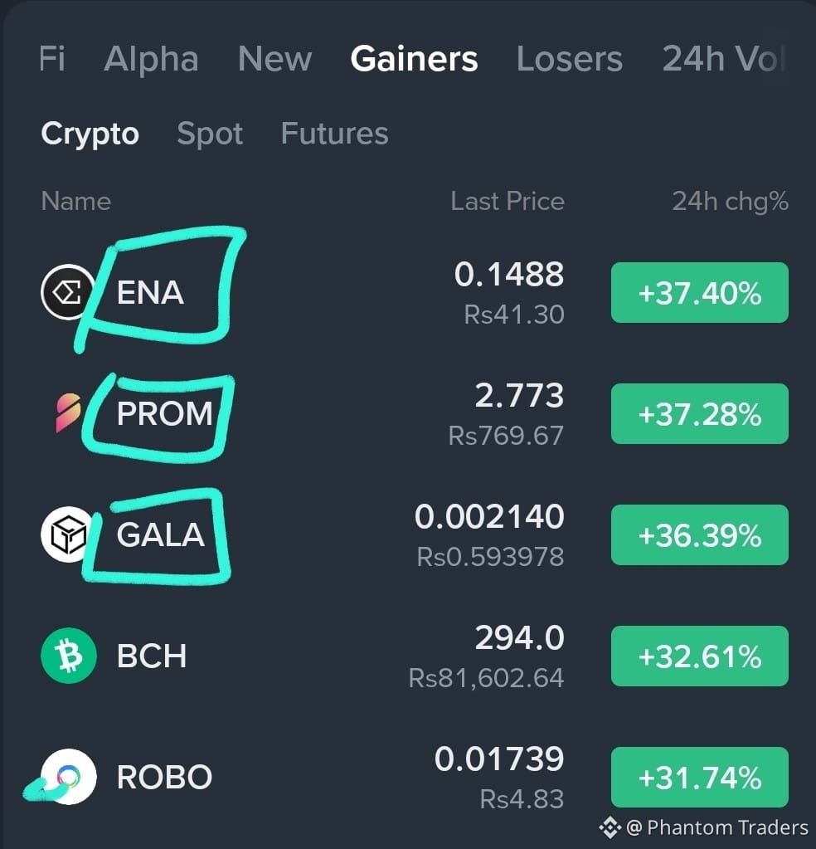Tap the PROM token logo icon
This screenshot has width=816, height=849.
(x=69, y=413)
